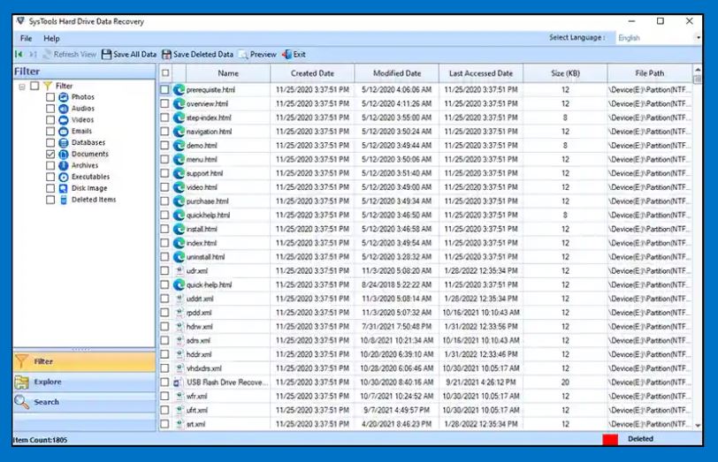718x462 pixels.
Task: Select the vhdxdrs.xml file name
Action: tap(204, 368)
